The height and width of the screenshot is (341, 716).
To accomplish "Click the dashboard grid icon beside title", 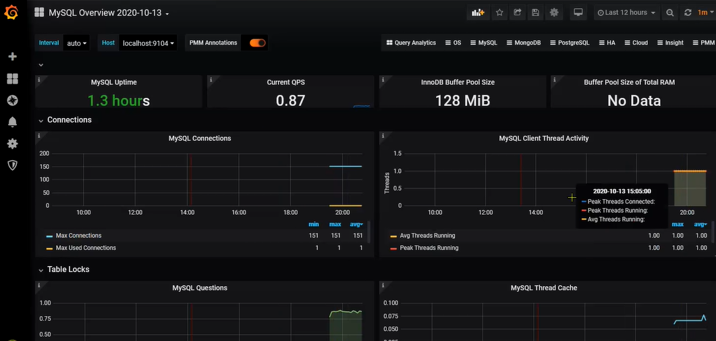I will [39, 12].
